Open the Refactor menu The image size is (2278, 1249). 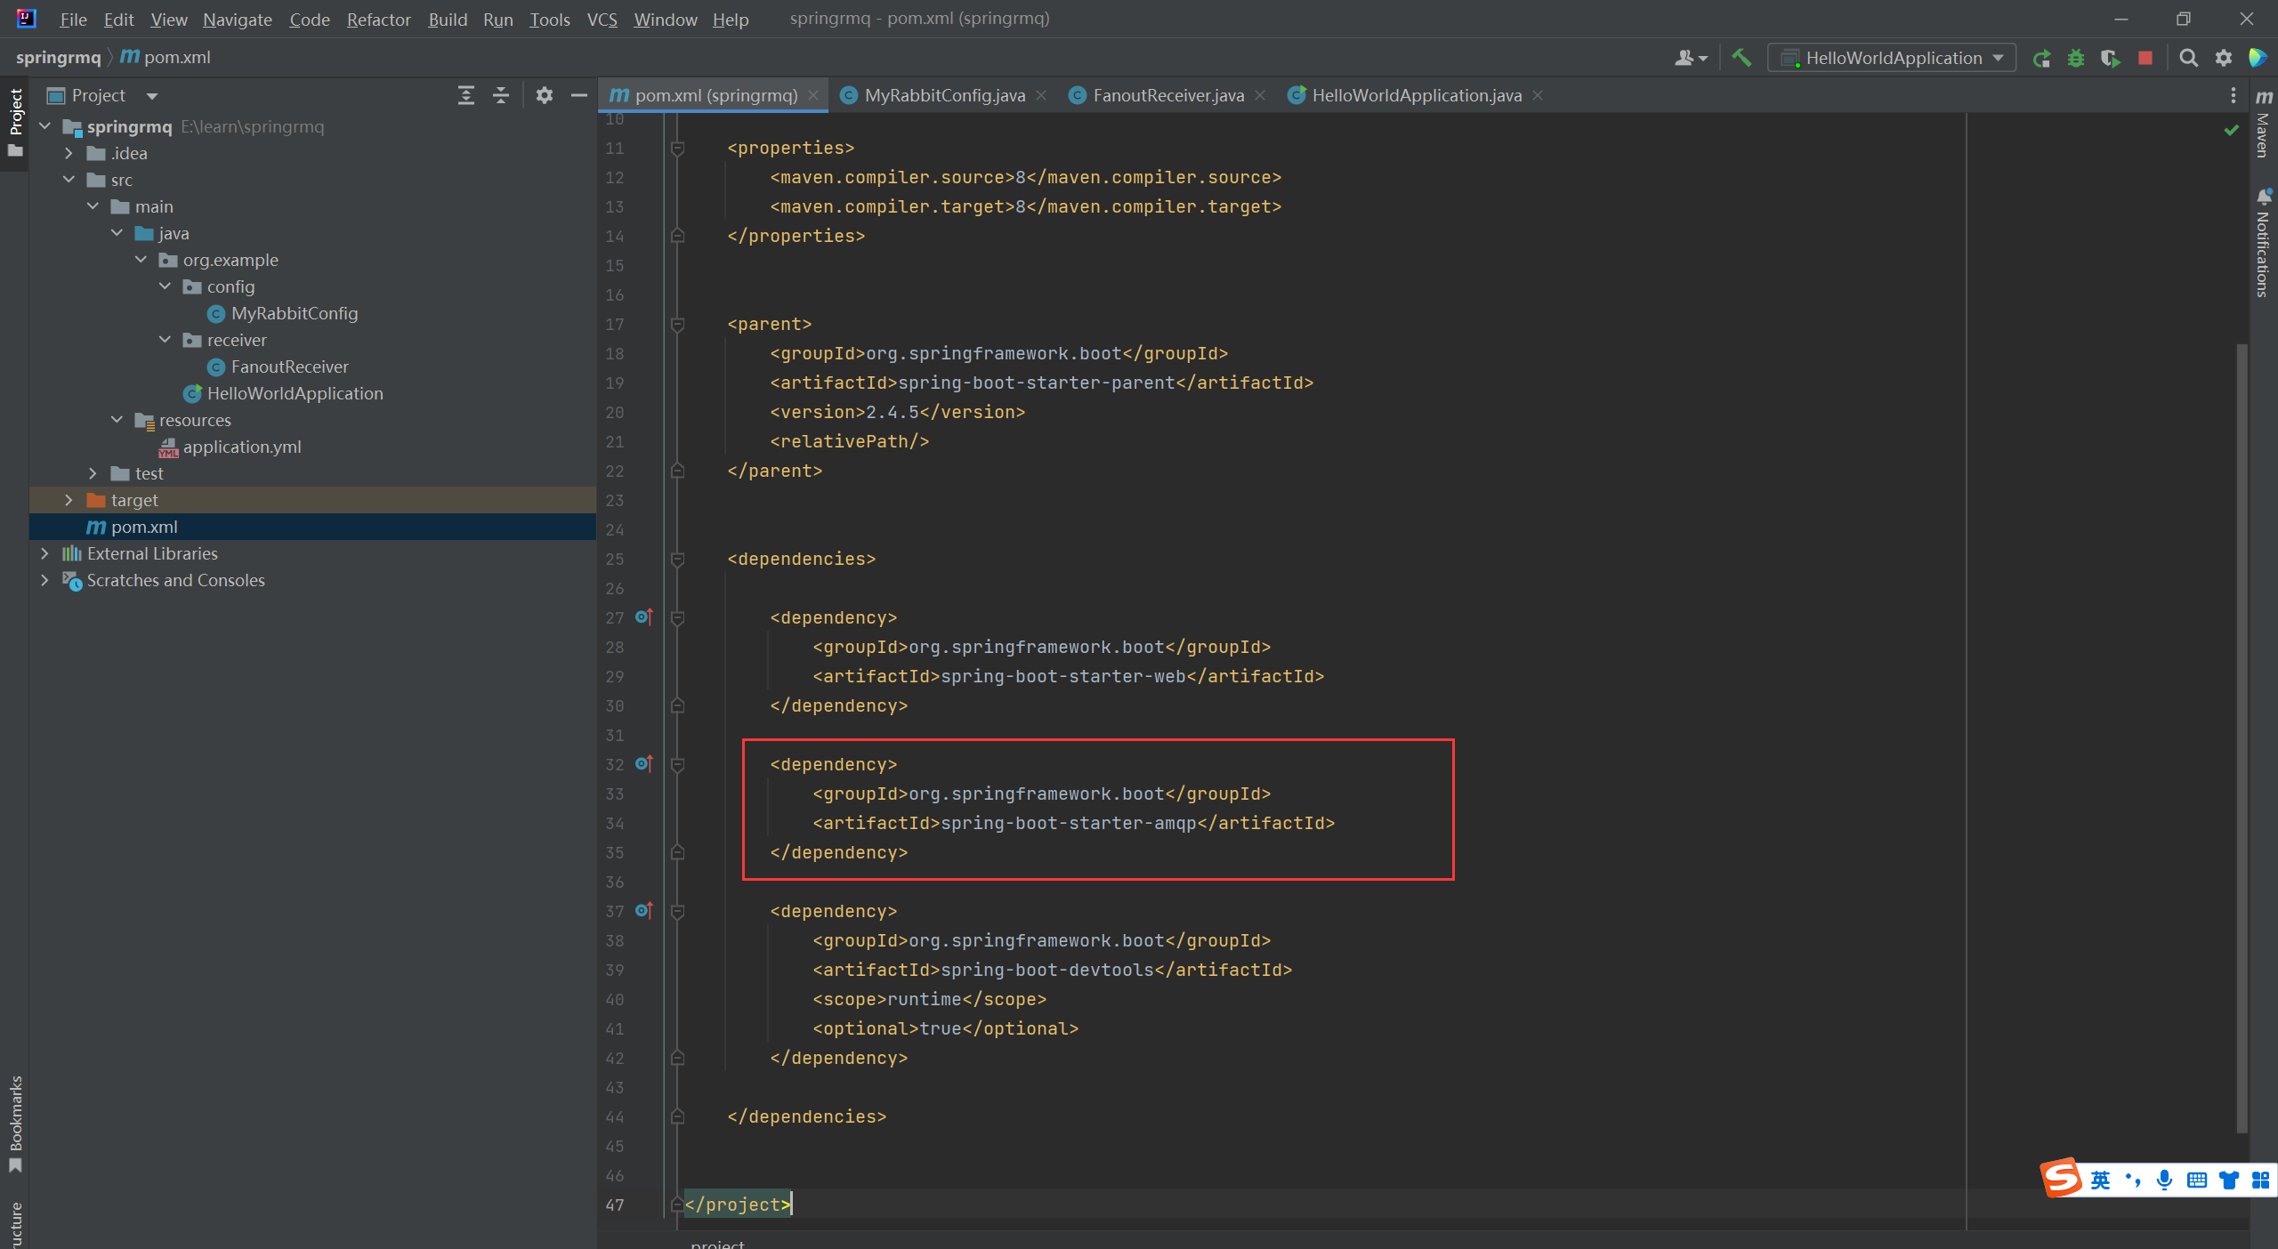coord(377,19)
